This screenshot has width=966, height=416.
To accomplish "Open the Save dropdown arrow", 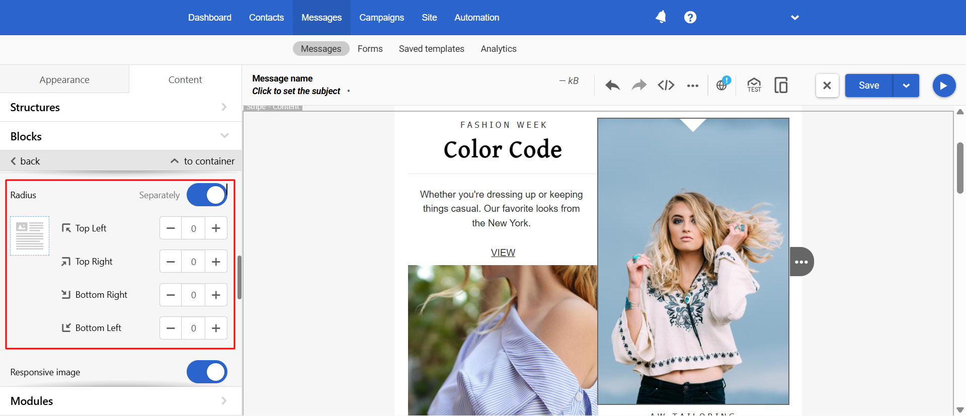I will [906, 86].
